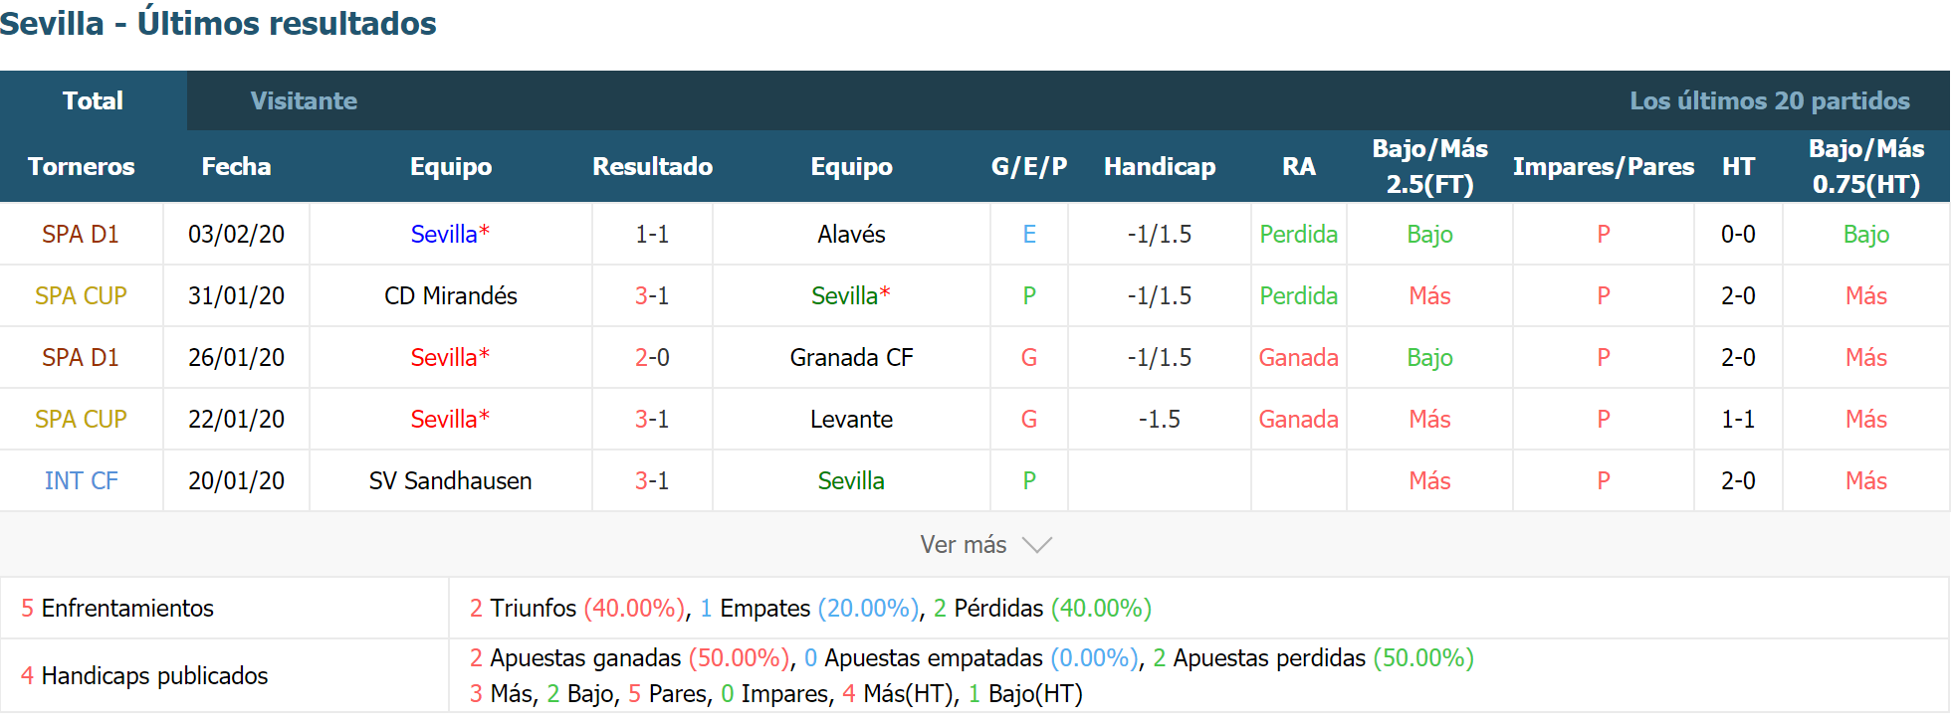Open the INT CF tournament link

pyautogui.click(x=81, y=480)
